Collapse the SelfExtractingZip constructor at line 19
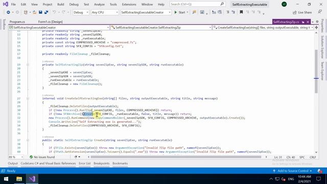Screen dimensions: 327x184 coord(28,65)
